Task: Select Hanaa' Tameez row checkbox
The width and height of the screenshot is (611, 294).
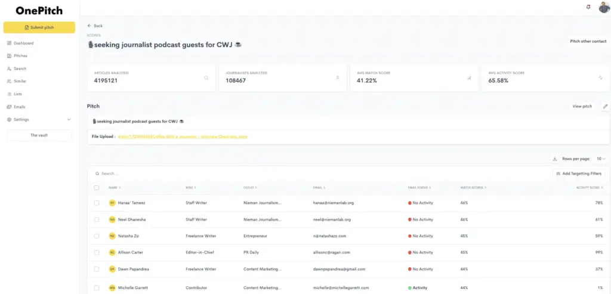Action: (x=97, y=203)
